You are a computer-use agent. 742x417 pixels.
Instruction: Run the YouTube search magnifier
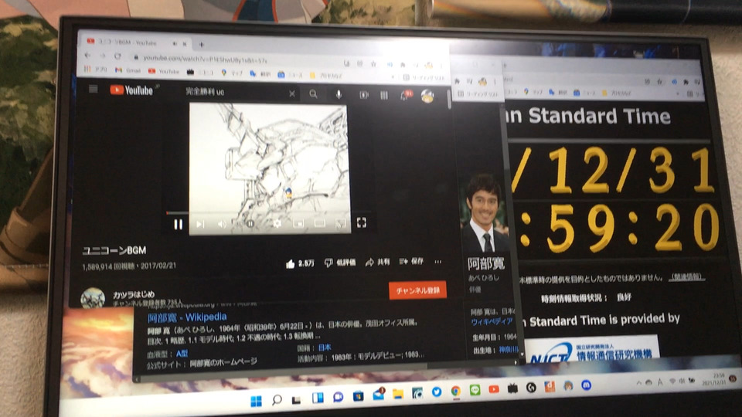pyautogui.click(x=313, y=94)
